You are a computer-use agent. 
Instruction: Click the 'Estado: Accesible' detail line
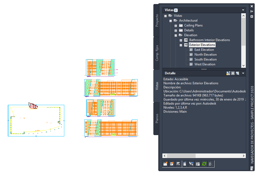(x=176, y=79)
